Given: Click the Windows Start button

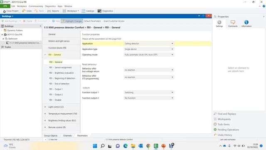Looking at the screenshot, I should click(95, 146).
